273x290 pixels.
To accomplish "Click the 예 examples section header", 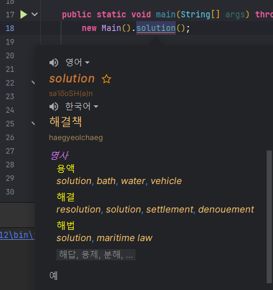I will tap(53, 276).
